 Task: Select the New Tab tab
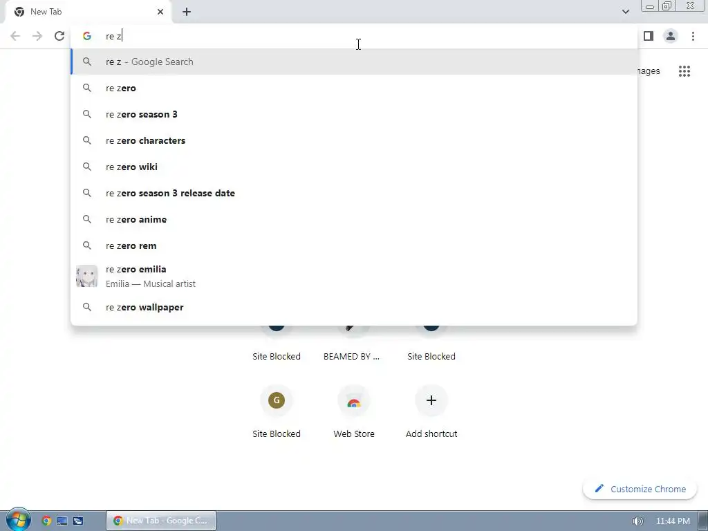click(88, 12)
